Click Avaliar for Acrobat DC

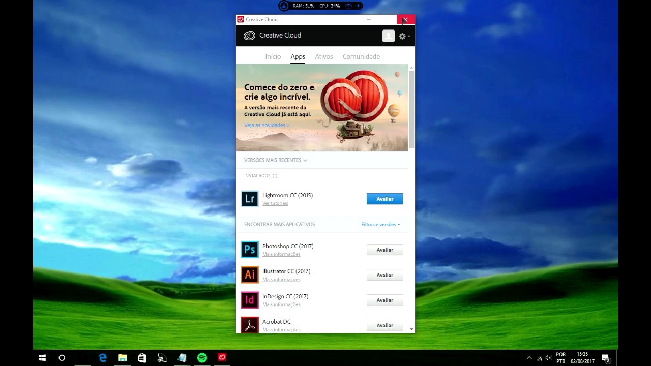pos(385,325)
